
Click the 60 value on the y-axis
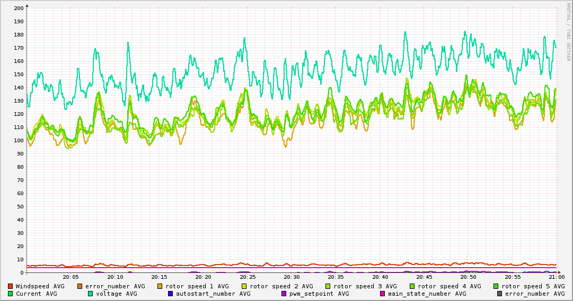pyautogui.click(x=21, y=194)
